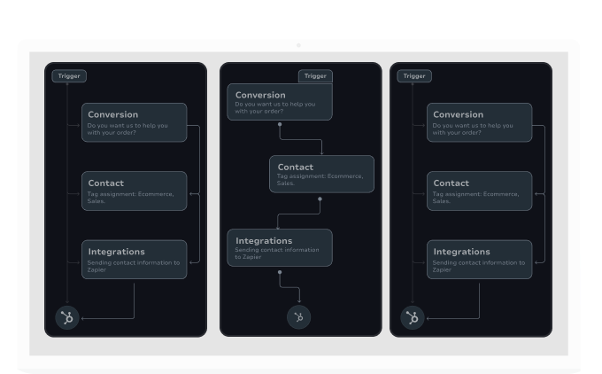This screenshot has width=602, height=374.
Task: Click "Tag assignment: Ecommerce, Sales." text in left panel
Action: click(130, 198)
